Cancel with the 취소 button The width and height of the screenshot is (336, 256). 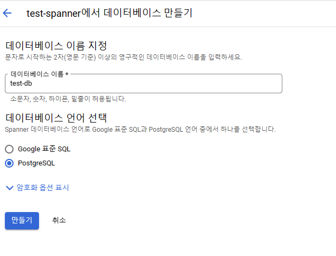click(x=59, y=220)
